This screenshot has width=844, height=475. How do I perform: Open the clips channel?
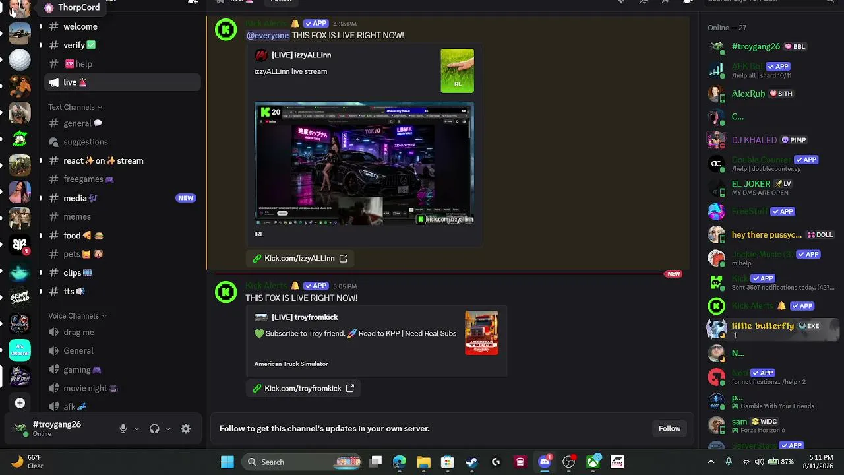coord(123,272)
